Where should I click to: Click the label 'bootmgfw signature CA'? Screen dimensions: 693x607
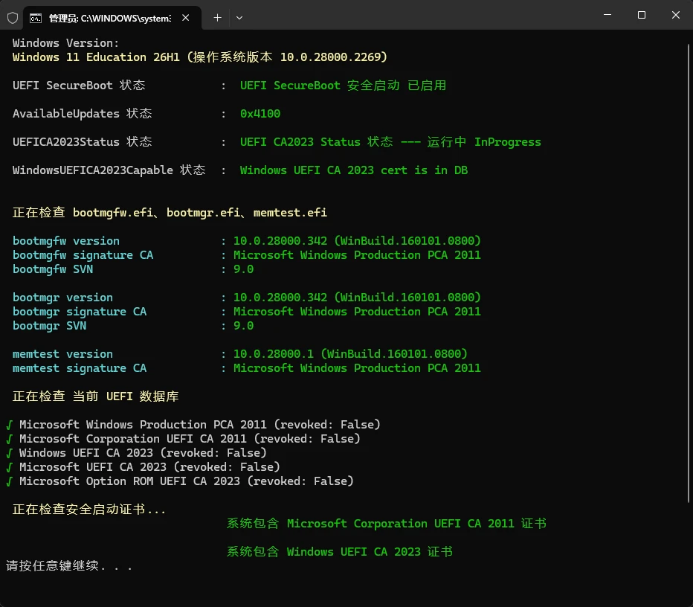[83, 255]
